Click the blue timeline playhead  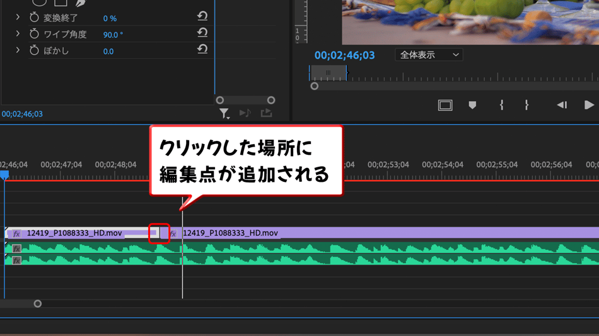tap(4, 175)
